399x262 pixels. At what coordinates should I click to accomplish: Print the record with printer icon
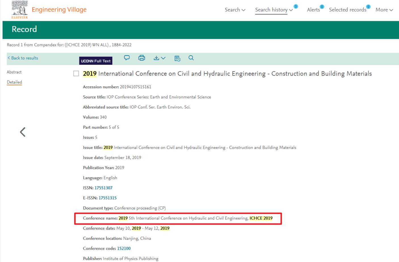click(x=142, y=58)
